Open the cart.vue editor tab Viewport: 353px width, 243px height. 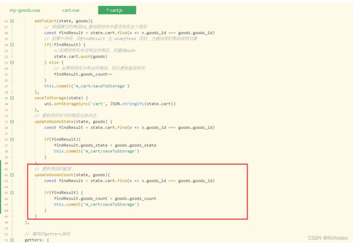(x=70, y=10)
